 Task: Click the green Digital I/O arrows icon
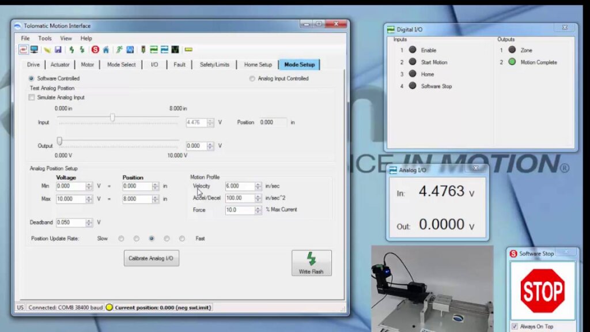(x=154, y=50)
